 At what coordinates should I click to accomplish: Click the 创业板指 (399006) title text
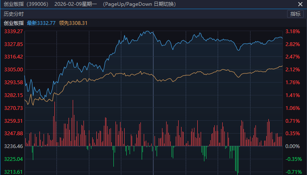pos(26,4)
